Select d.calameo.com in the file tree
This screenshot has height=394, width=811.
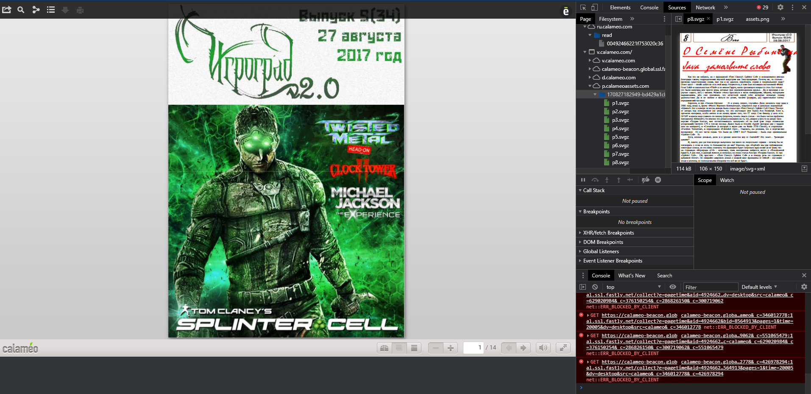[x=619, y=78]
